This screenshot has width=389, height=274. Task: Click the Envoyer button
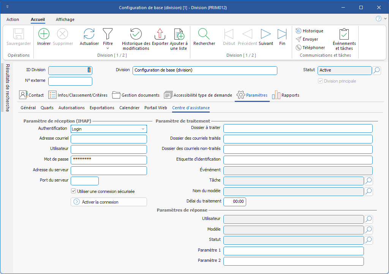307,39
